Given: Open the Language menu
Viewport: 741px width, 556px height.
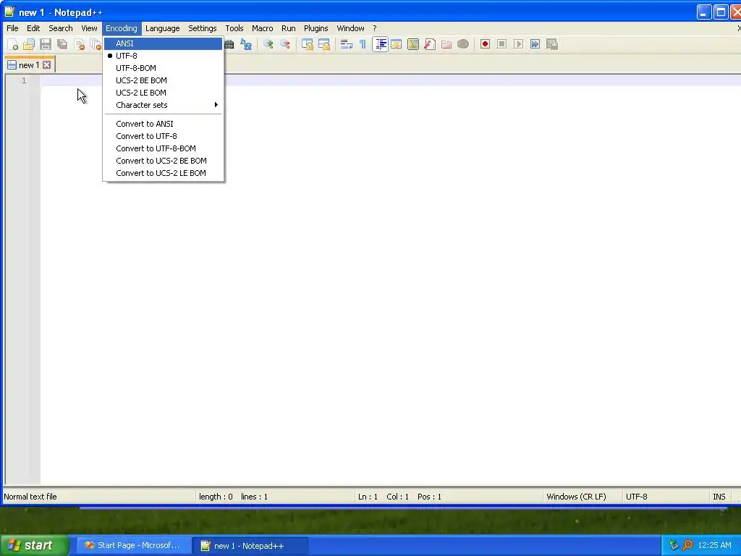Looking at the screenshot, I should [x=163, y=28].
